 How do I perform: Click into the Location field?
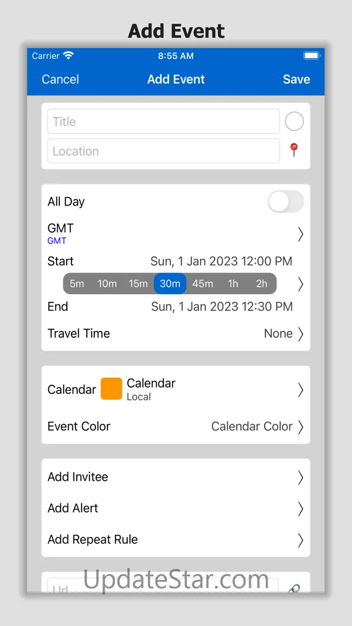point(163,151)
